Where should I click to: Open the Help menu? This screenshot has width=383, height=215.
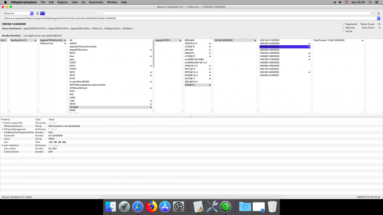(124, 2)
